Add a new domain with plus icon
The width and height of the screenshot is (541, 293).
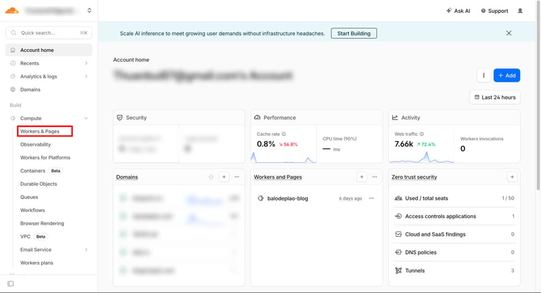click(224, 177)
